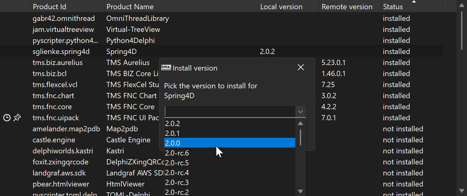Close the Install version dialog
This screenshot has width=467, height=196.
300,67
